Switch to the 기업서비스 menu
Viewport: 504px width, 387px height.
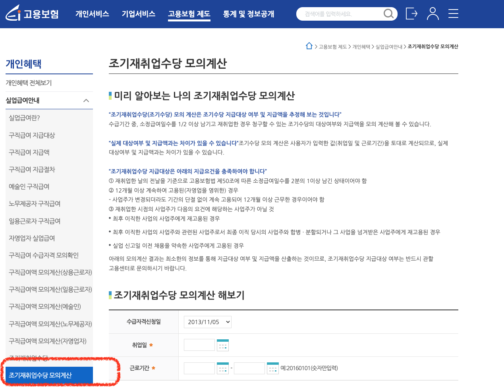(138, 14)
